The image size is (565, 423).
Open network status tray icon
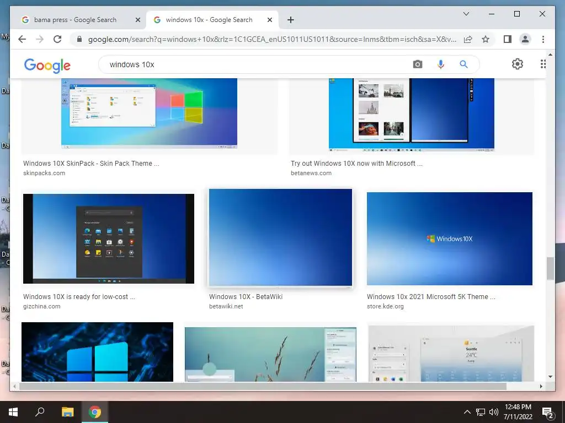tap(481, 412)
